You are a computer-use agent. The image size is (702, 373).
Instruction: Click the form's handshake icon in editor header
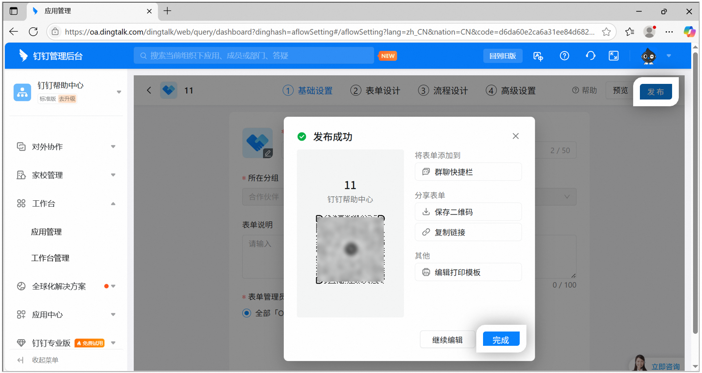point(168,90)
